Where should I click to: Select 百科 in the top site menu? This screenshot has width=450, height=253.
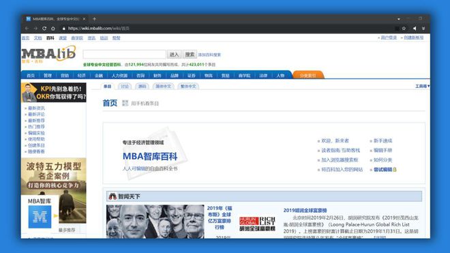[x=50, y=38]
